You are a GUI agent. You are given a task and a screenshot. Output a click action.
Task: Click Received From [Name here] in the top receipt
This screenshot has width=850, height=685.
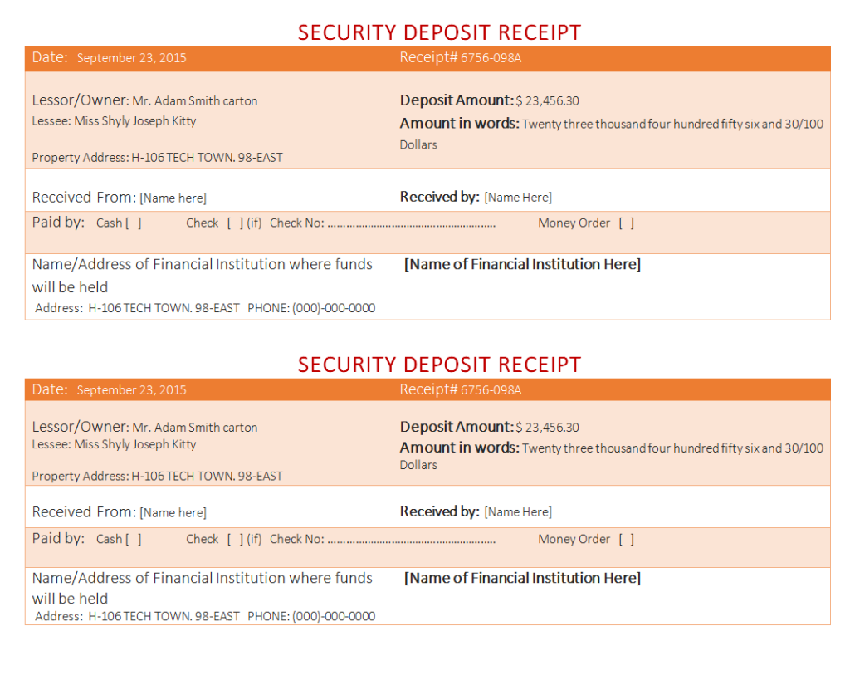coord(173,198)
